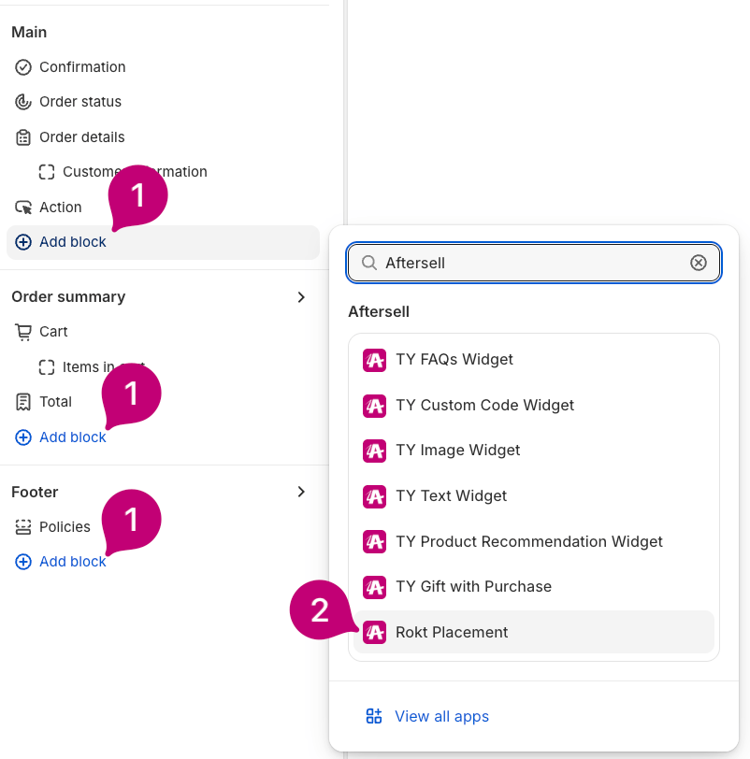
Task: Click the Rokt Placement app icon
Action: [374, 632]
